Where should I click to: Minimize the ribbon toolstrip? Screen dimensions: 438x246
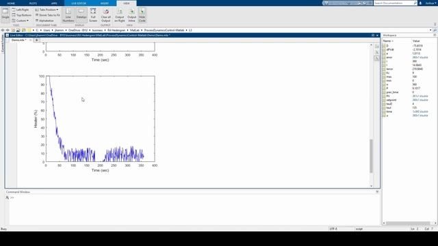coord(435,25)
